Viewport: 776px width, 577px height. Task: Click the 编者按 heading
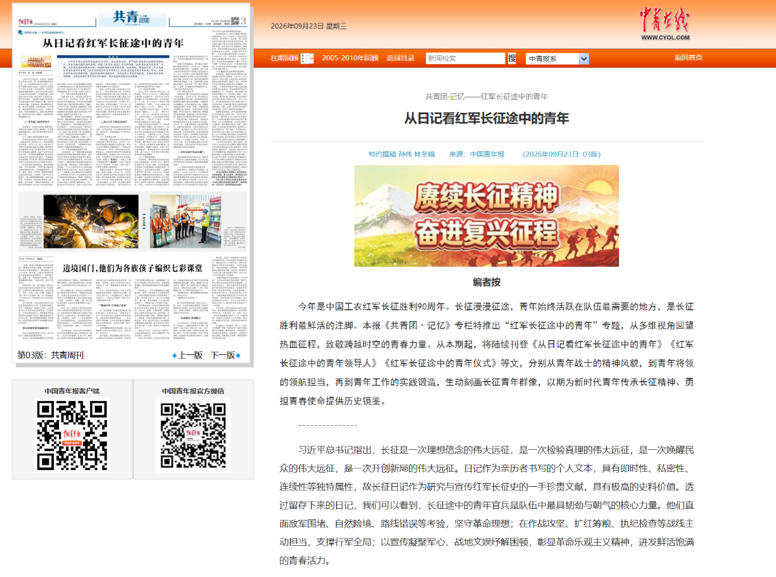point(487,282)
